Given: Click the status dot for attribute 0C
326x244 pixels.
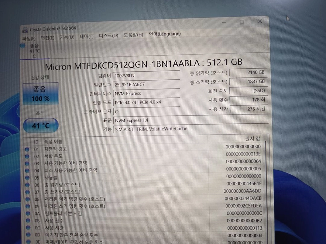Looking at the screenshot, I should [28, 227].
